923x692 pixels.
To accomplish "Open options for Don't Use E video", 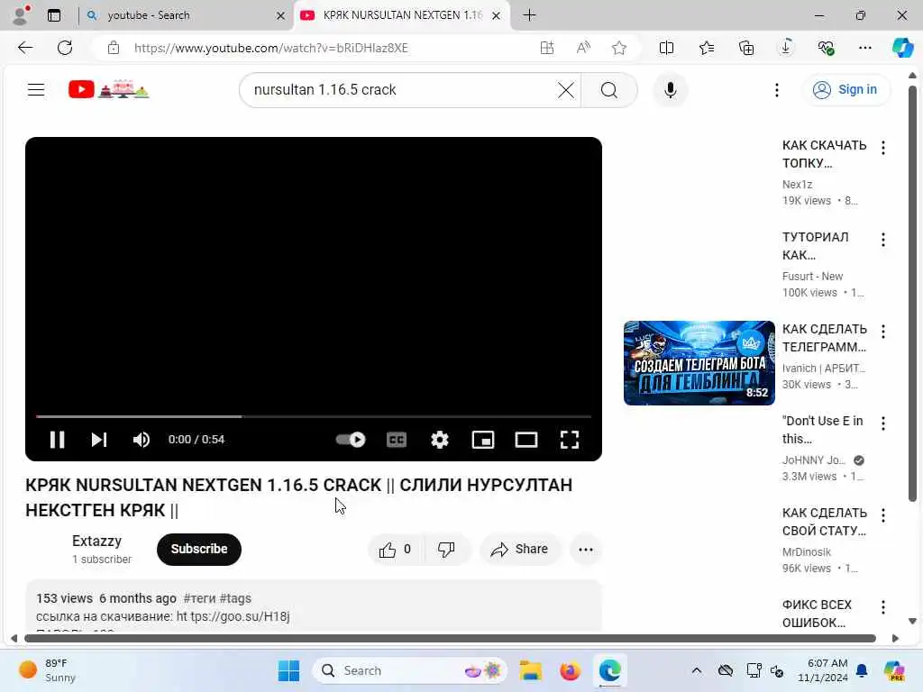I will click(x=883, y=423).
